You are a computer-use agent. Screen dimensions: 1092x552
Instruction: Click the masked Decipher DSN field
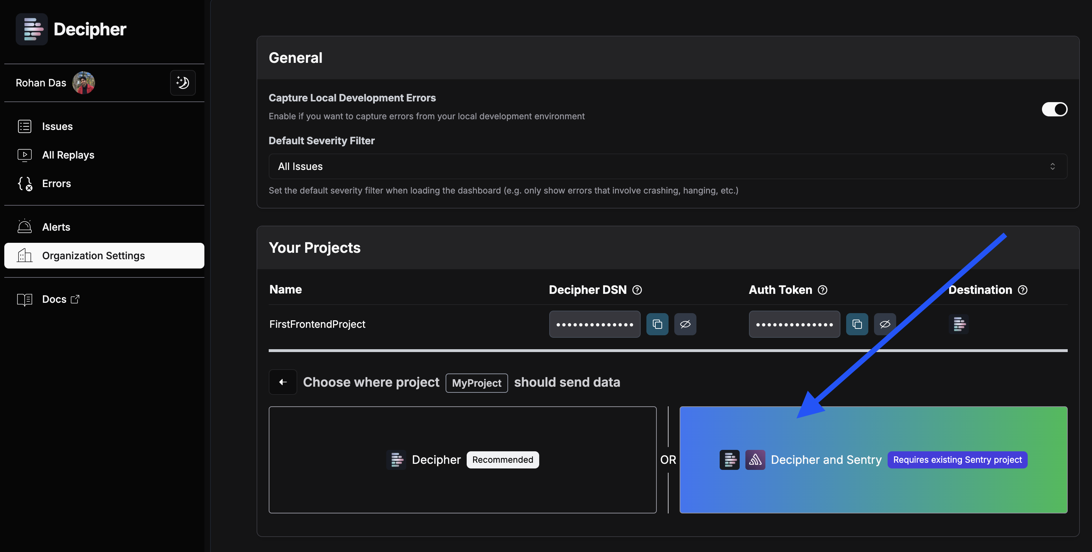click(595, 324)
